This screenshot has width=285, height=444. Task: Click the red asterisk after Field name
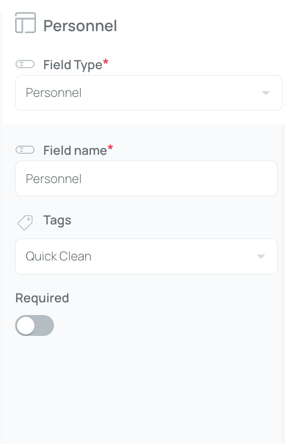[110, 148]
